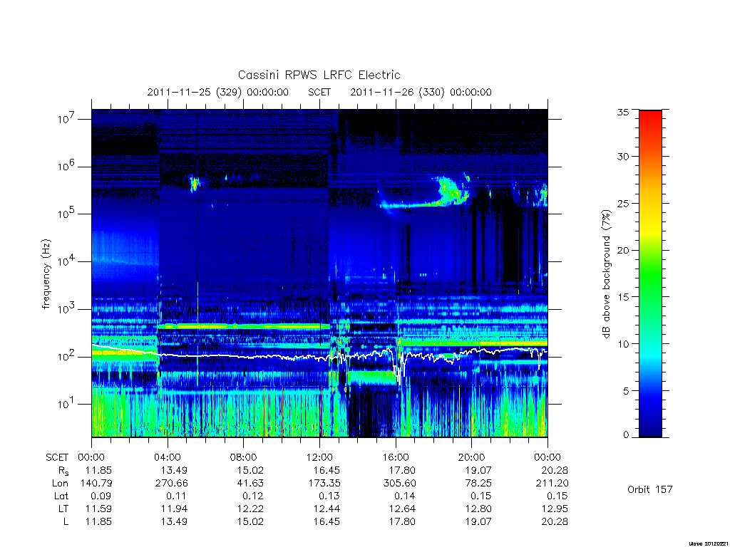Click the Lon value "173.35"

click(324, 484)
